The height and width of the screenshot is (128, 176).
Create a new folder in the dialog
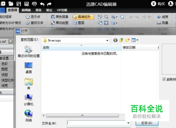point(128,40)
